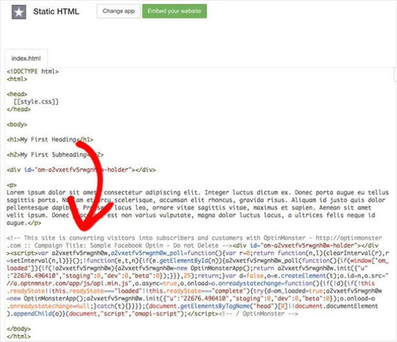Click inside the code editor area
The height and width of the screenshot is (342, 397).
[x=199, y=204]
